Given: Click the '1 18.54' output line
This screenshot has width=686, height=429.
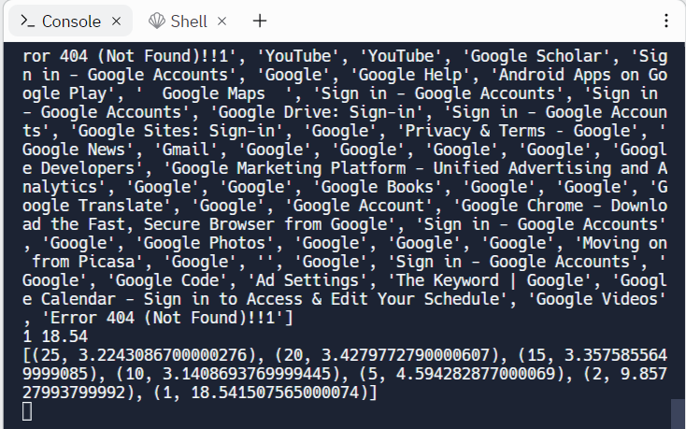Looking at the screenshot, I should coord(56,336).
